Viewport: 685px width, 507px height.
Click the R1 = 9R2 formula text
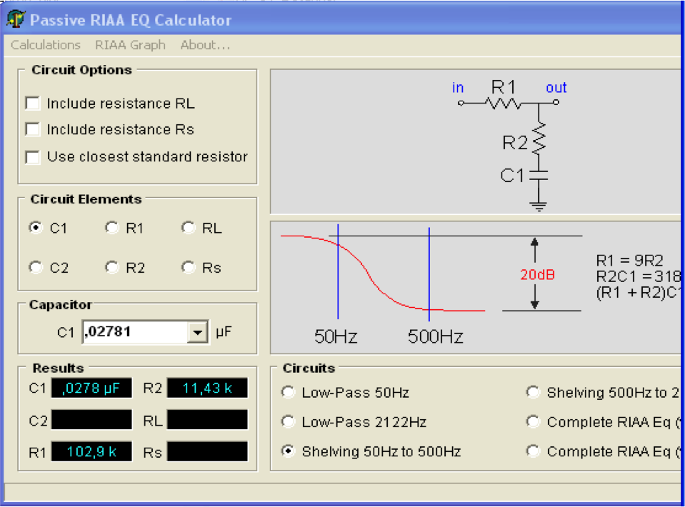click(629, 261)
